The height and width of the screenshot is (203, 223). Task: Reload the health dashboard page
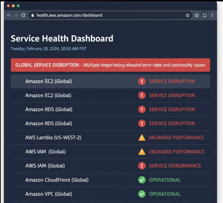[24, 15]
